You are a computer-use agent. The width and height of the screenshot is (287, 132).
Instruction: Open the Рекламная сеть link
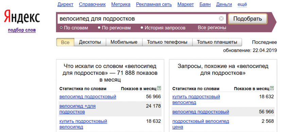pyautogui.click(x=154, y=4)
